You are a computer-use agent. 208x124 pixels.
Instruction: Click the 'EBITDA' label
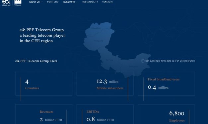point(93,112)
